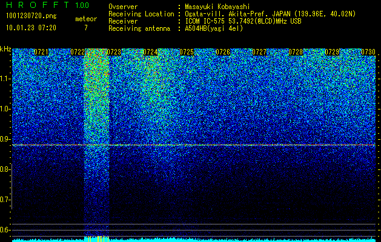Image resolution: width=381 pixels, height=242 pixels.
Task: Click the yellow detection marks in cyan strip
Action: (98, 239)
